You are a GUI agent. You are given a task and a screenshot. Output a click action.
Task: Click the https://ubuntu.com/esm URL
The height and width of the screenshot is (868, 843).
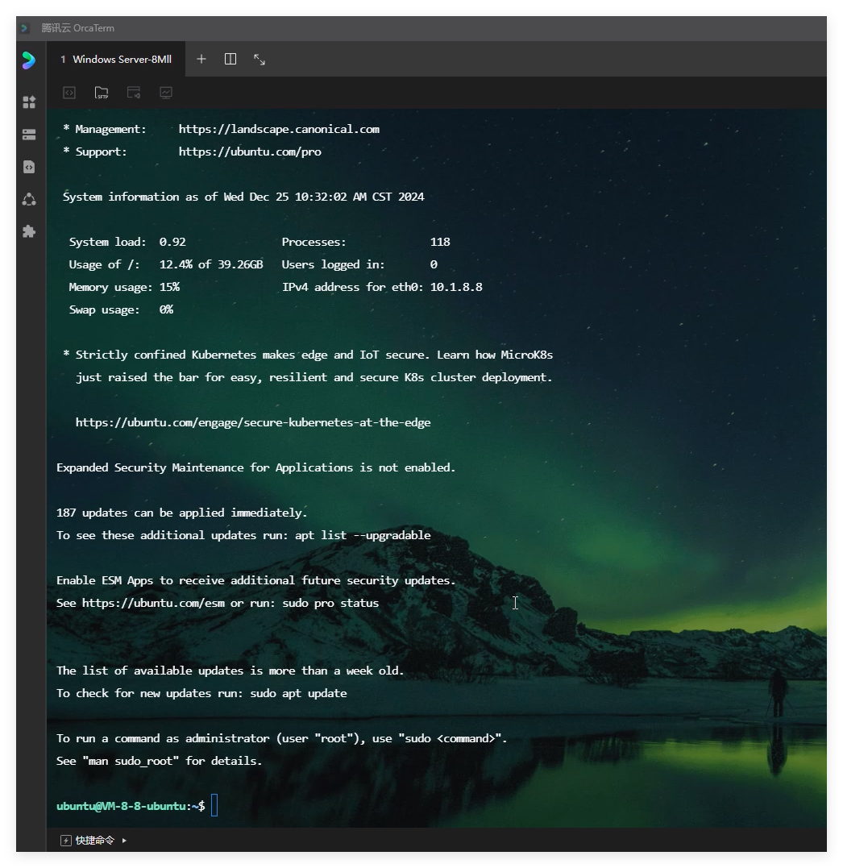point(153,603)
